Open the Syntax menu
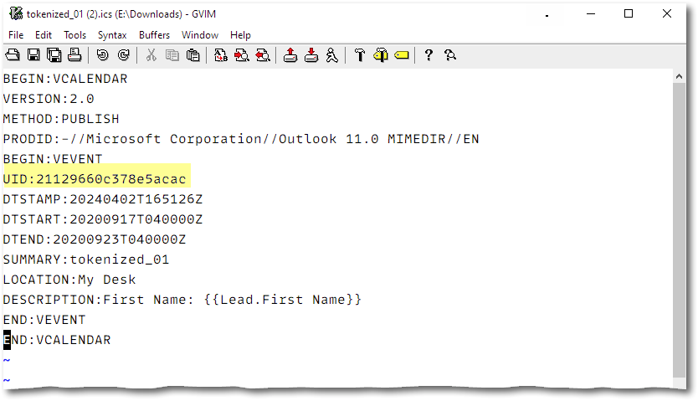Screen dimensions: 698x401 tap(112, 35)
